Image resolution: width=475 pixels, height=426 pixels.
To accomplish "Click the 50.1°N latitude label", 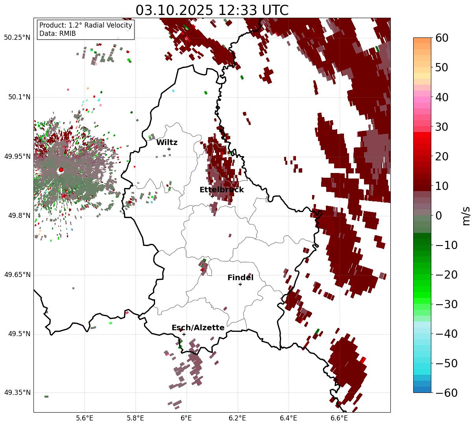I will pyautogui.click(x=19, y=97).
